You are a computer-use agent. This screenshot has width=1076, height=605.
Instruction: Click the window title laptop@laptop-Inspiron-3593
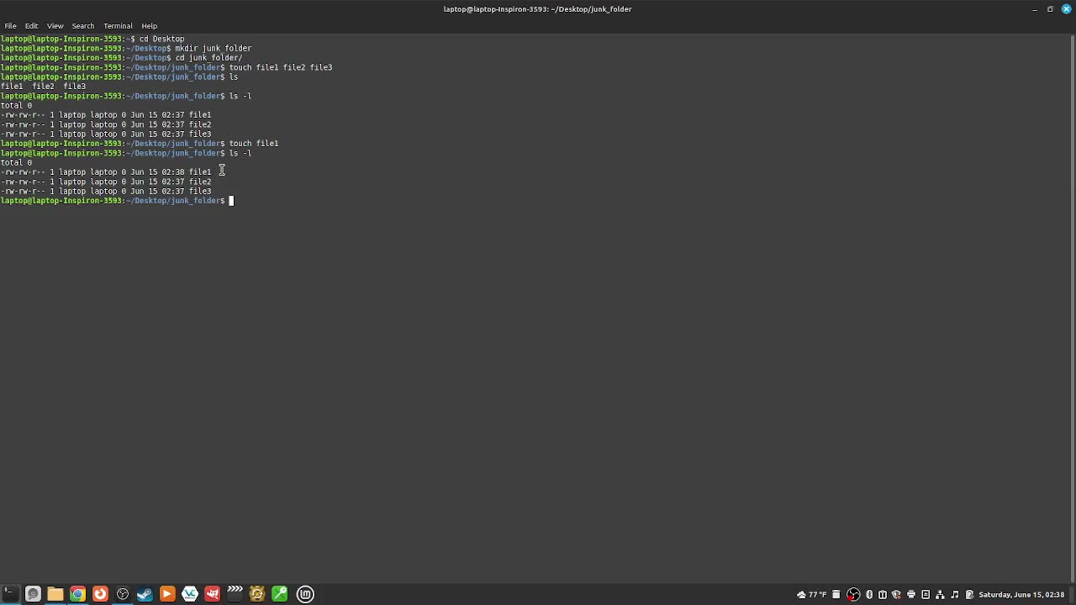pos(538,9)
